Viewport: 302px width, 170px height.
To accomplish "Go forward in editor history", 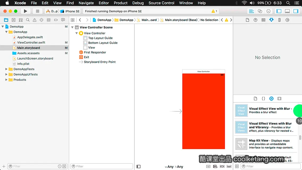I will pyautogui.click(x=87, y=20).
